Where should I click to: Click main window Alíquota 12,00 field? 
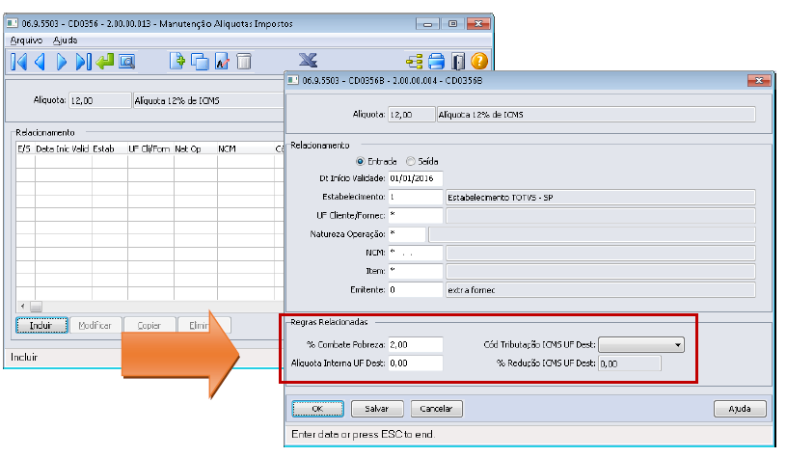click(99, 100)
